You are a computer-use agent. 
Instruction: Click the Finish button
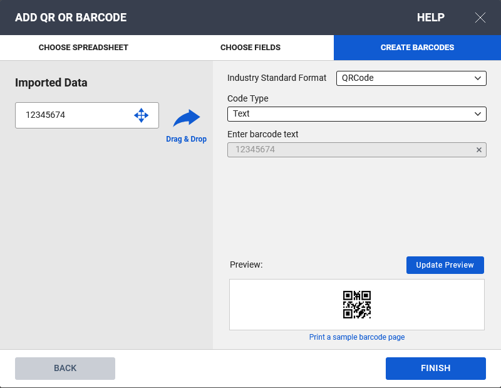[x=435, y=369]
